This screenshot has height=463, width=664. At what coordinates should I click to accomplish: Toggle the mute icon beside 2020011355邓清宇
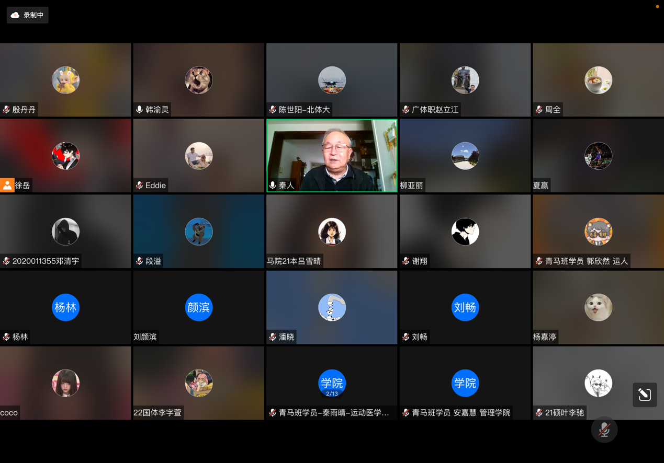(6, 261)
